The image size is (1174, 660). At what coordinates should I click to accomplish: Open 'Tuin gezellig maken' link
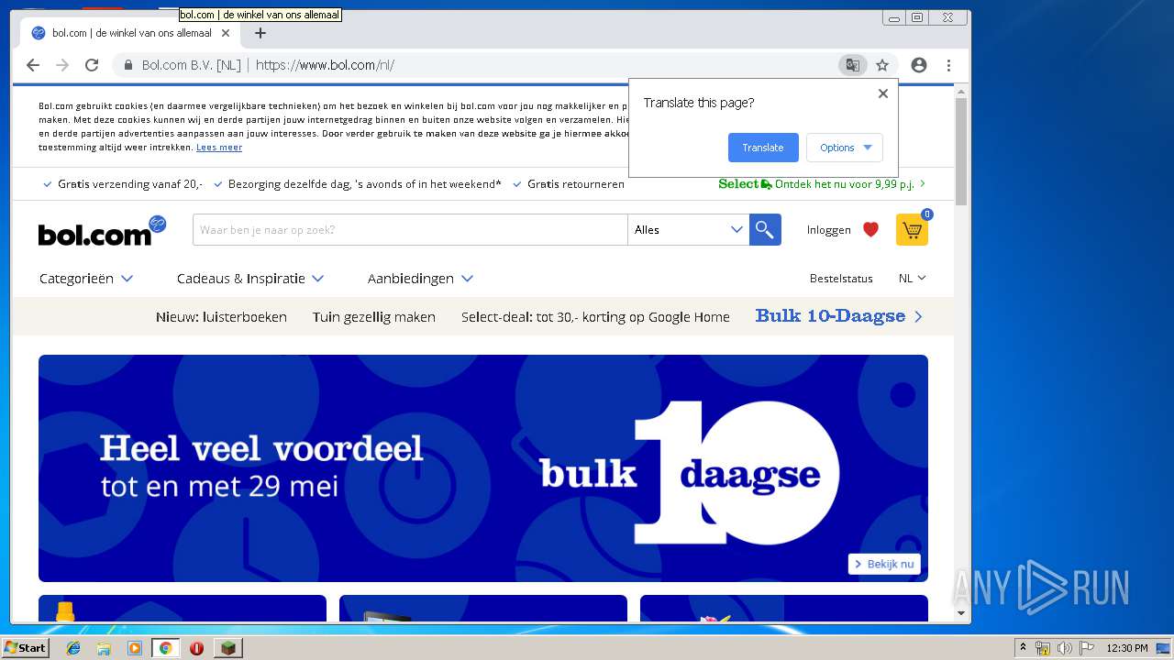pos(374,317)
